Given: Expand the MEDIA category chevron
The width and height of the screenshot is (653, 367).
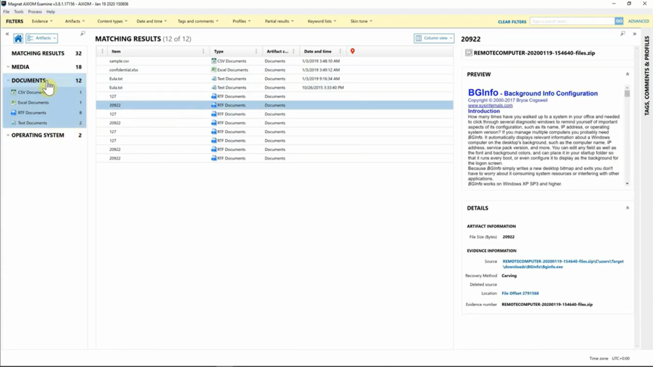Looking at the screenshot, I should [8, 66].
